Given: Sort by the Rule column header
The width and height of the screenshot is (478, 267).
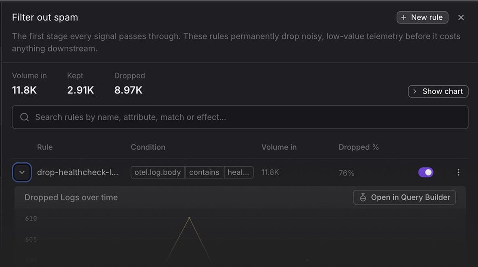Looking at the screenshot, I should coord(45,147).
